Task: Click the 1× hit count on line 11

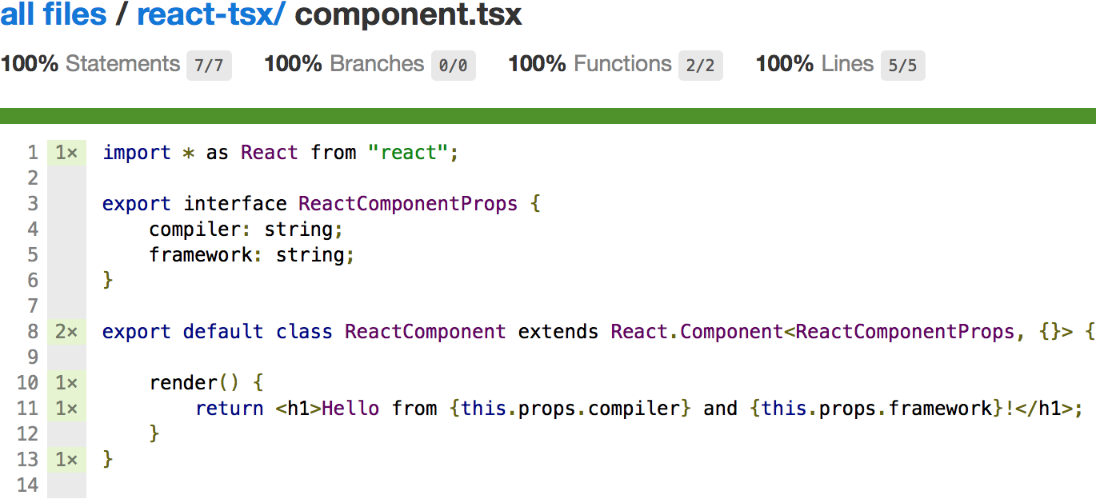Action: [66, 409]
